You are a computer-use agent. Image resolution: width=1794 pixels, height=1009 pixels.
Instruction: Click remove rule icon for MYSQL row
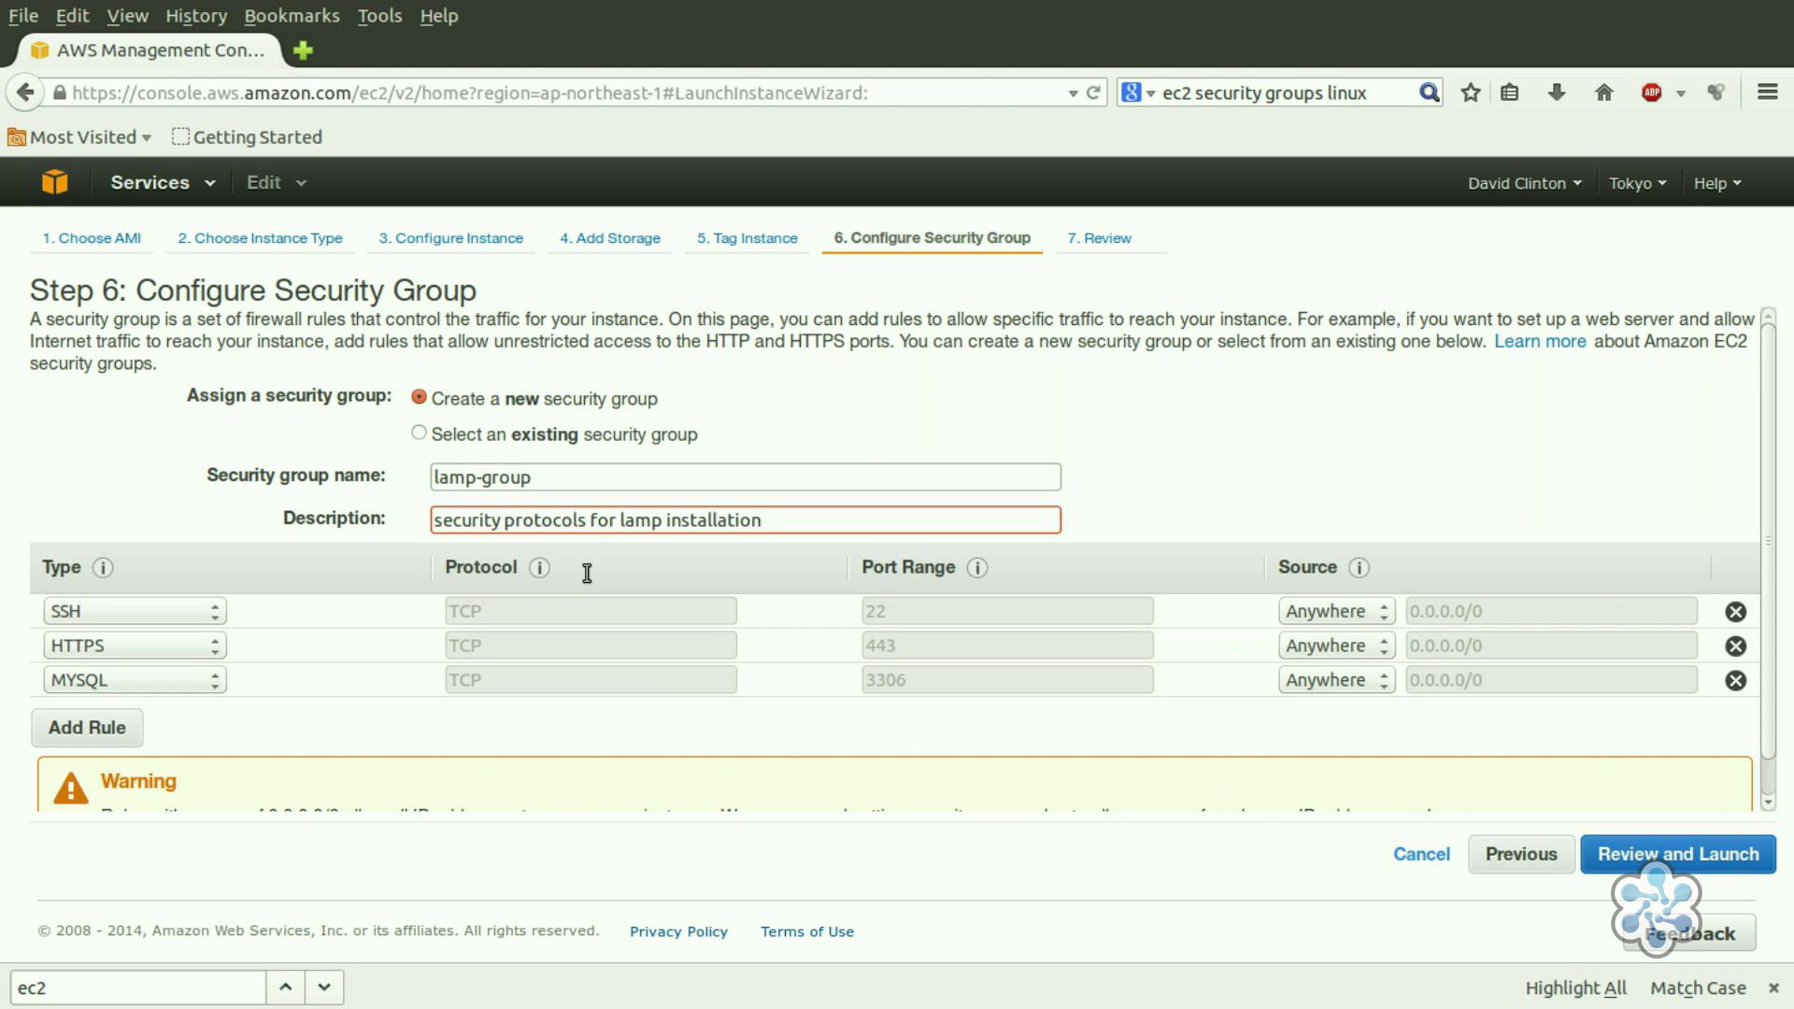[1735, 680]
